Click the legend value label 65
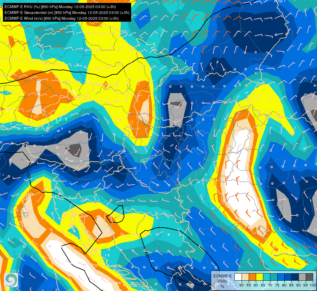This screenshot has height=291, width=317. 263,285
